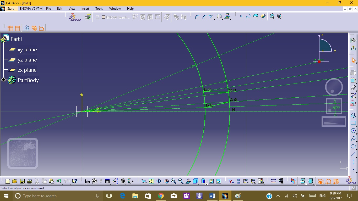Click the 3D compass in viewport

pos(324,49)
